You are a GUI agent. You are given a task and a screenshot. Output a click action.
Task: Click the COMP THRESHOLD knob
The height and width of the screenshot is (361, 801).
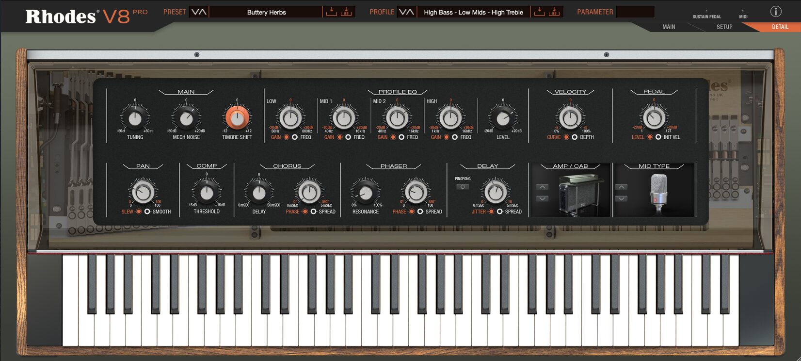coord(207,193)
